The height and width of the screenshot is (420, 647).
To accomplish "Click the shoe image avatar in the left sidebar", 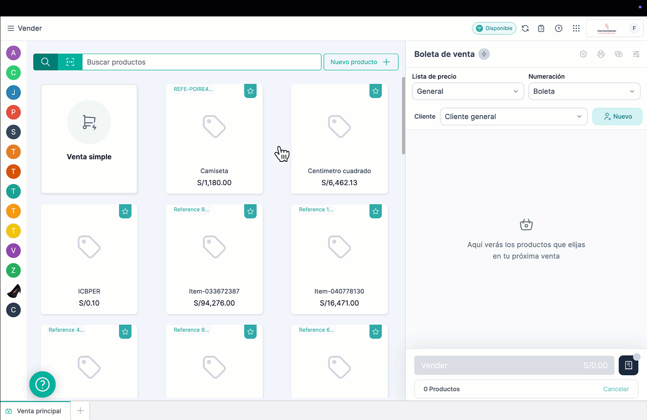I will coord(13,290).
